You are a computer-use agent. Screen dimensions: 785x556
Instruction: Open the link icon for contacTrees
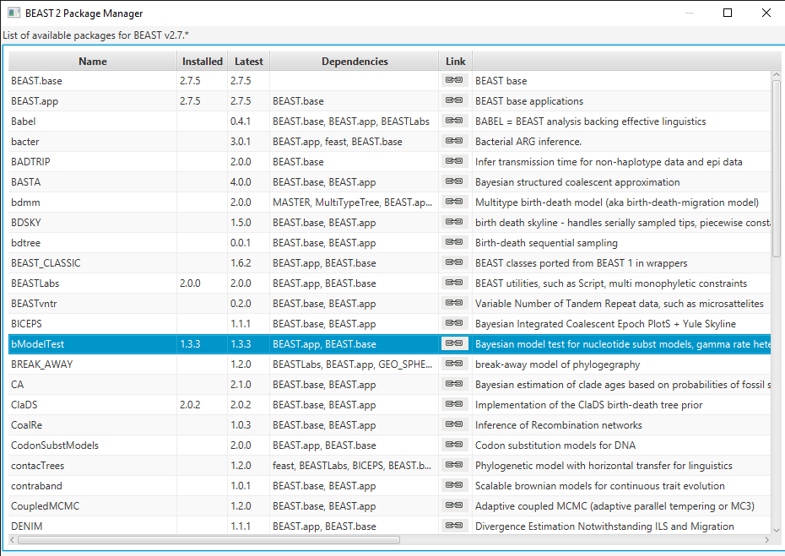tap(454, 465)
